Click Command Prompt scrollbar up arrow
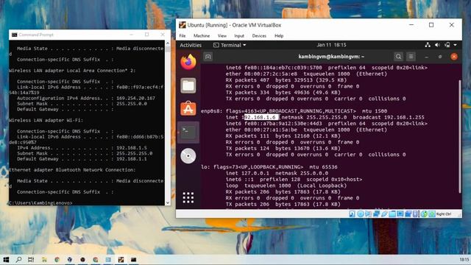 tap(168, 43)
